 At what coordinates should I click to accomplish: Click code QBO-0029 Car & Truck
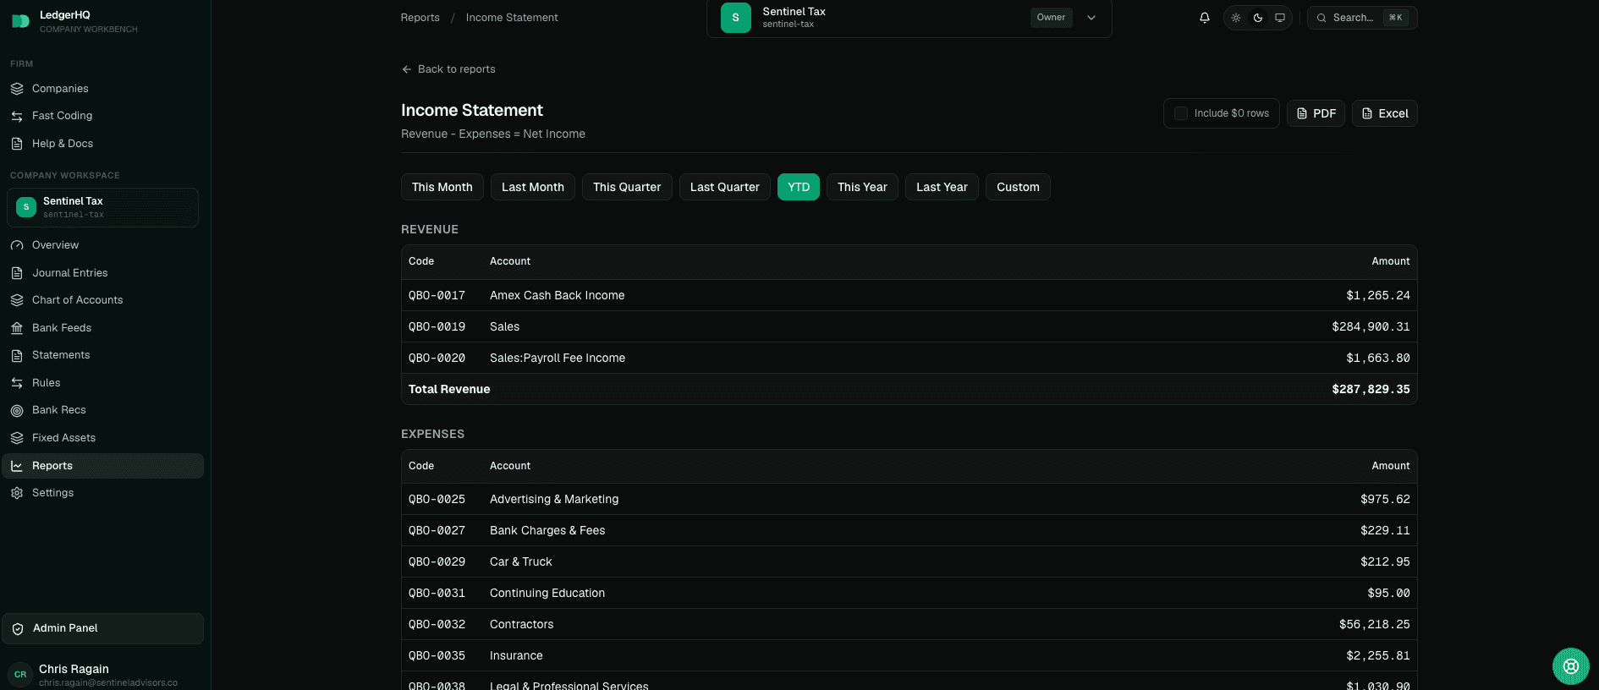tap(437, 561)
